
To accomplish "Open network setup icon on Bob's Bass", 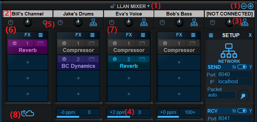I will 194,23.
